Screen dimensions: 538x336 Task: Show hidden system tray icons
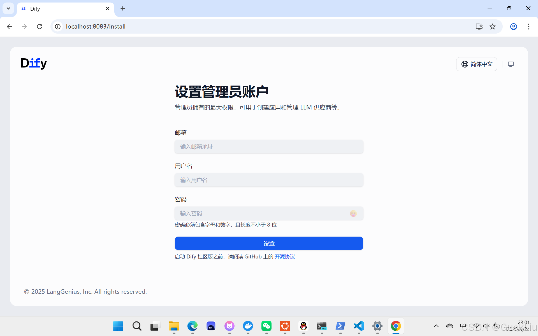click(436, 326)
